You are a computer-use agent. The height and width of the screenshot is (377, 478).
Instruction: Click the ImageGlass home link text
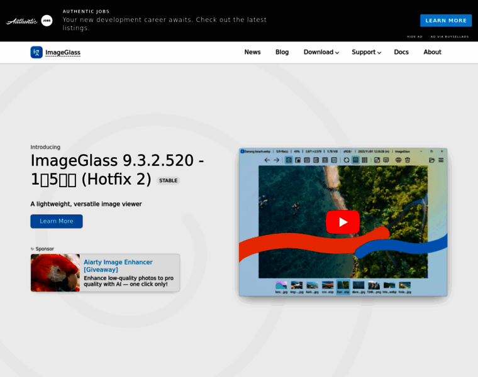[x=63, y=52]
